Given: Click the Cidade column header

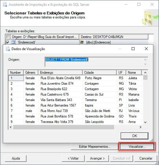Looking at the screenshot, I should click(x=100, y=73).
